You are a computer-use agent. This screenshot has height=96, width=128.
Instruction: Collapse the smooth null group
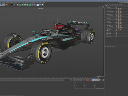106,7
